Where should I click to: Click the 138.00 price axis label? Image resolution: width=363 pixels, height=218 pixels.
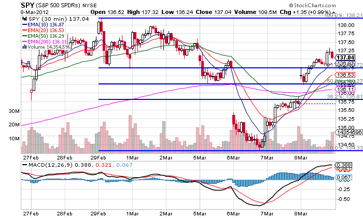(x=346, y=25)
